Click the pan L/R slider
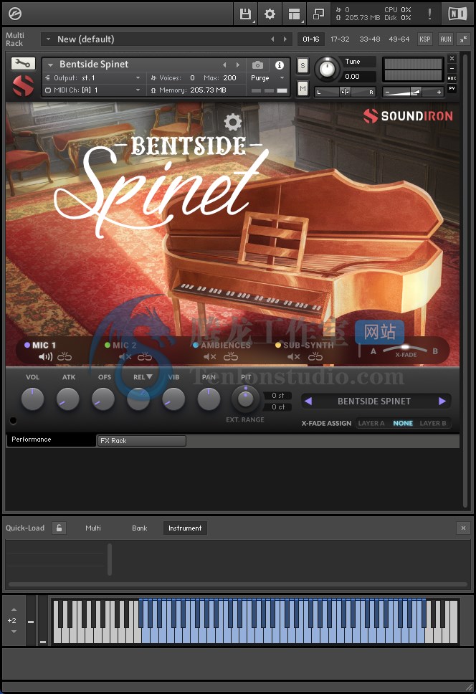The image size is (476, 694). 345,92
